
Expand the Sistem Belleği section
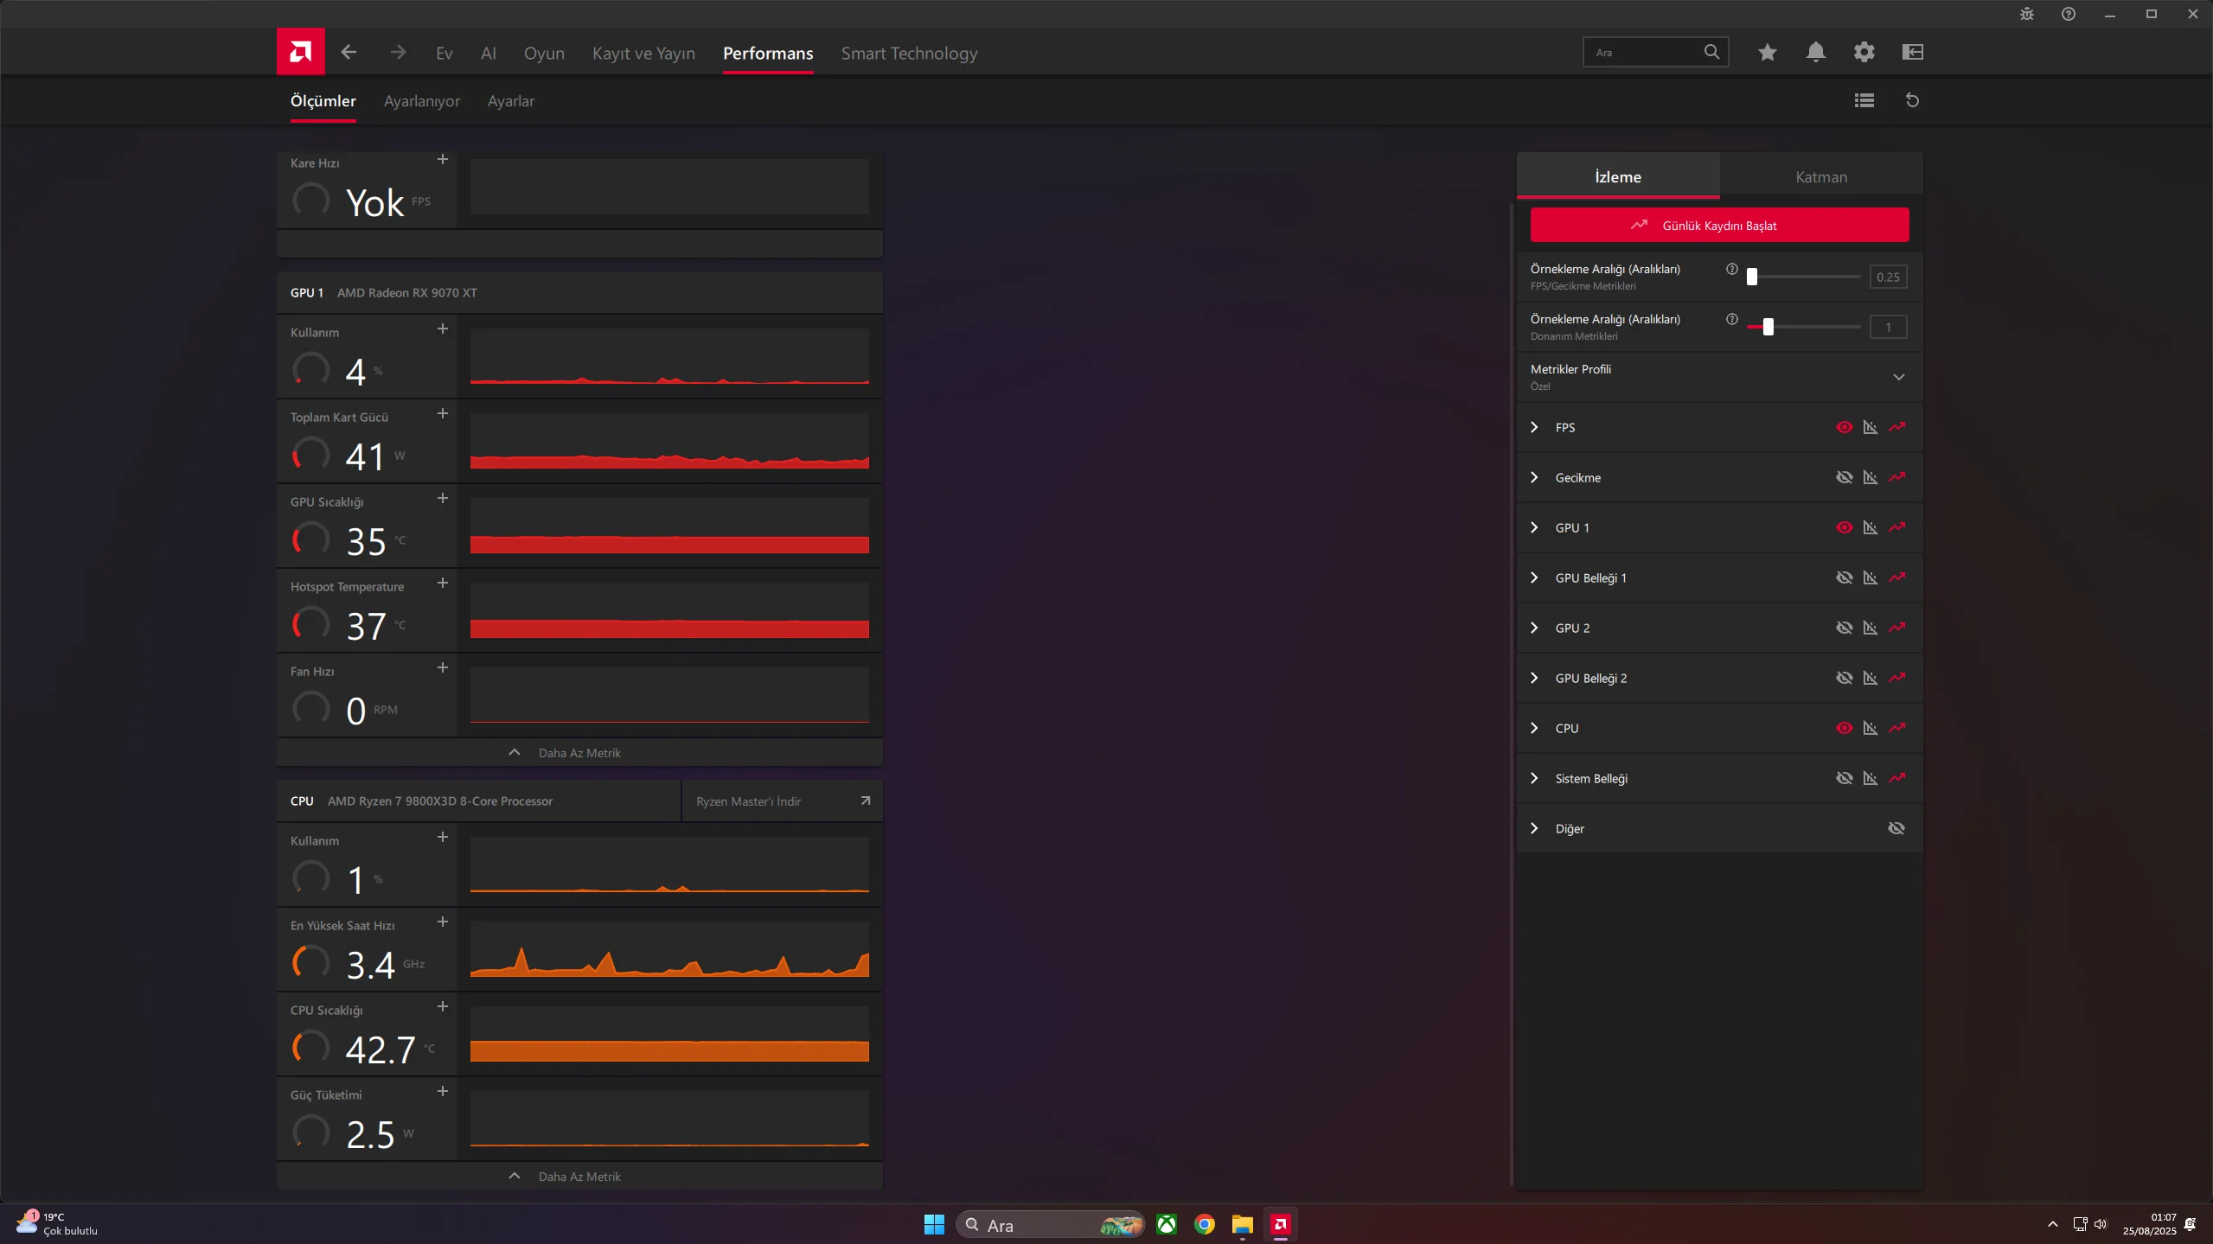coord(1534,778)
